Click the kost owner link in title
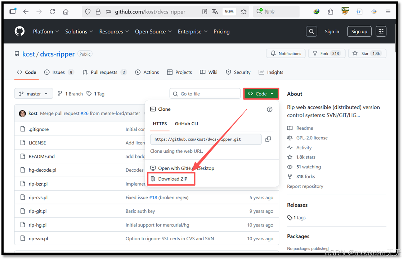This screenshot has width=403, height=260. (x=28, y=54)
